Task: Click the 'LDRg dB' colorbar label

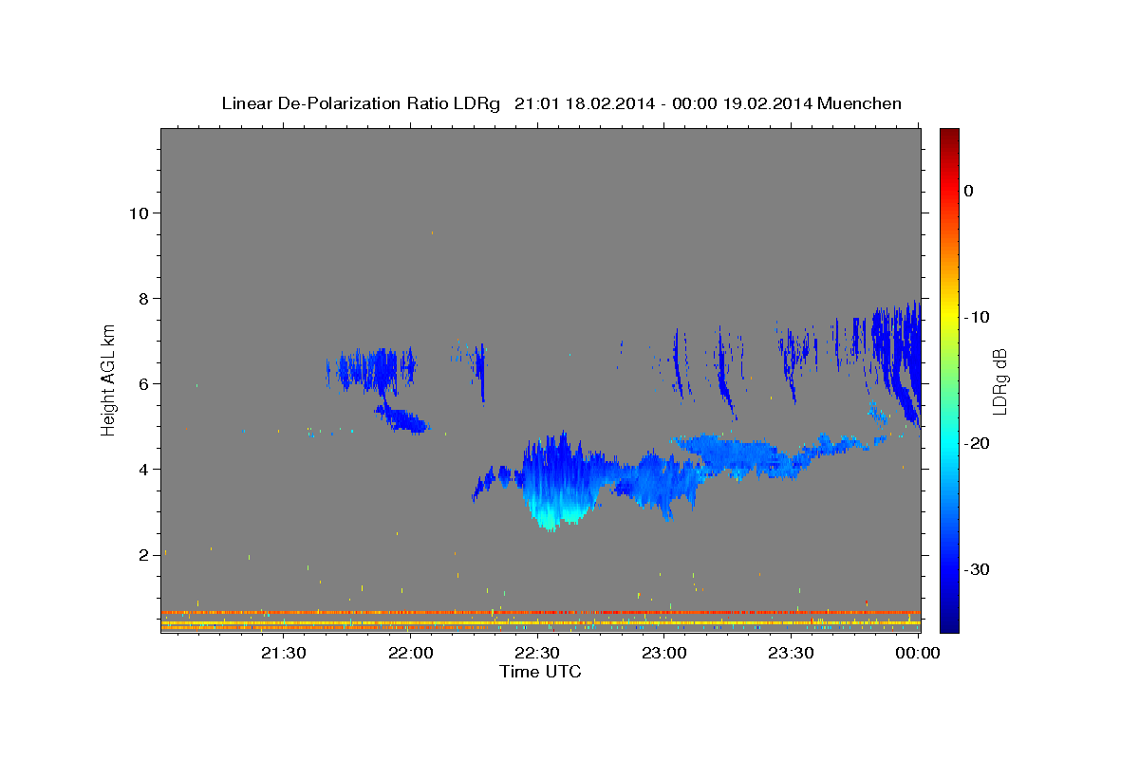Action: click(x=999, y=381)
